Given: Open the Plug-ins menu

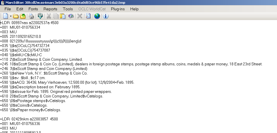Looking at the screenshot, I should [x=118, y=9].
